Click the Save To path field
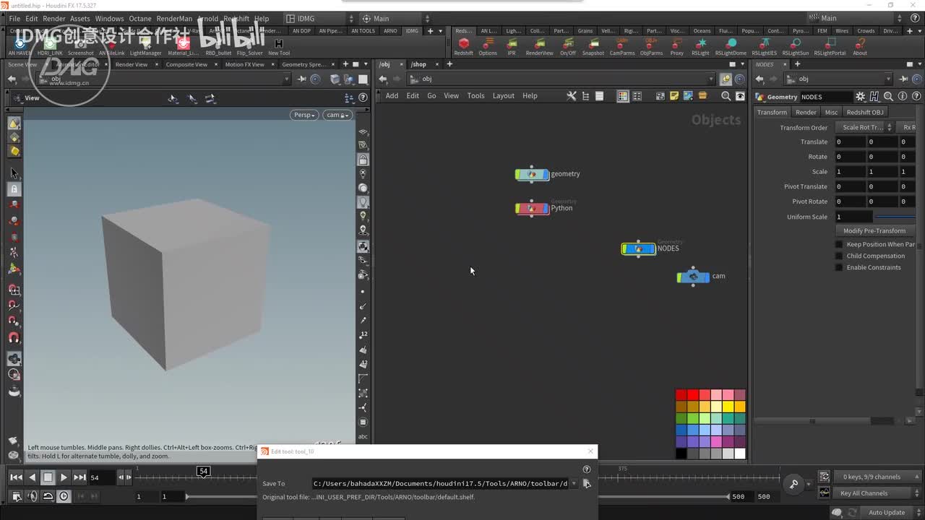Viewport: 925px width, 520px height. pos(440,484)
